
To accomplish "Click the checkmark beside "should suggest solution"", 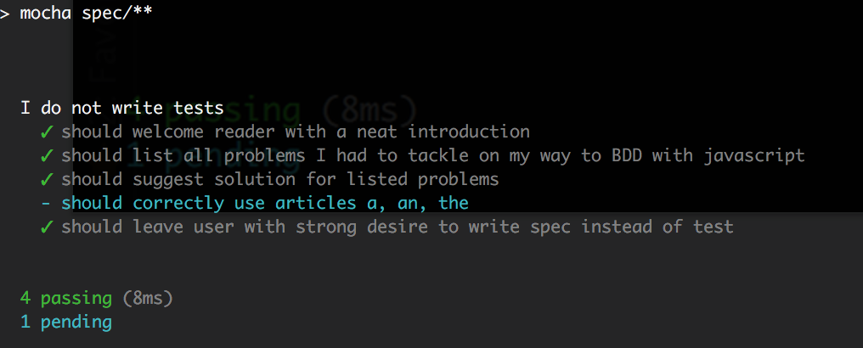I will (48, 180).
